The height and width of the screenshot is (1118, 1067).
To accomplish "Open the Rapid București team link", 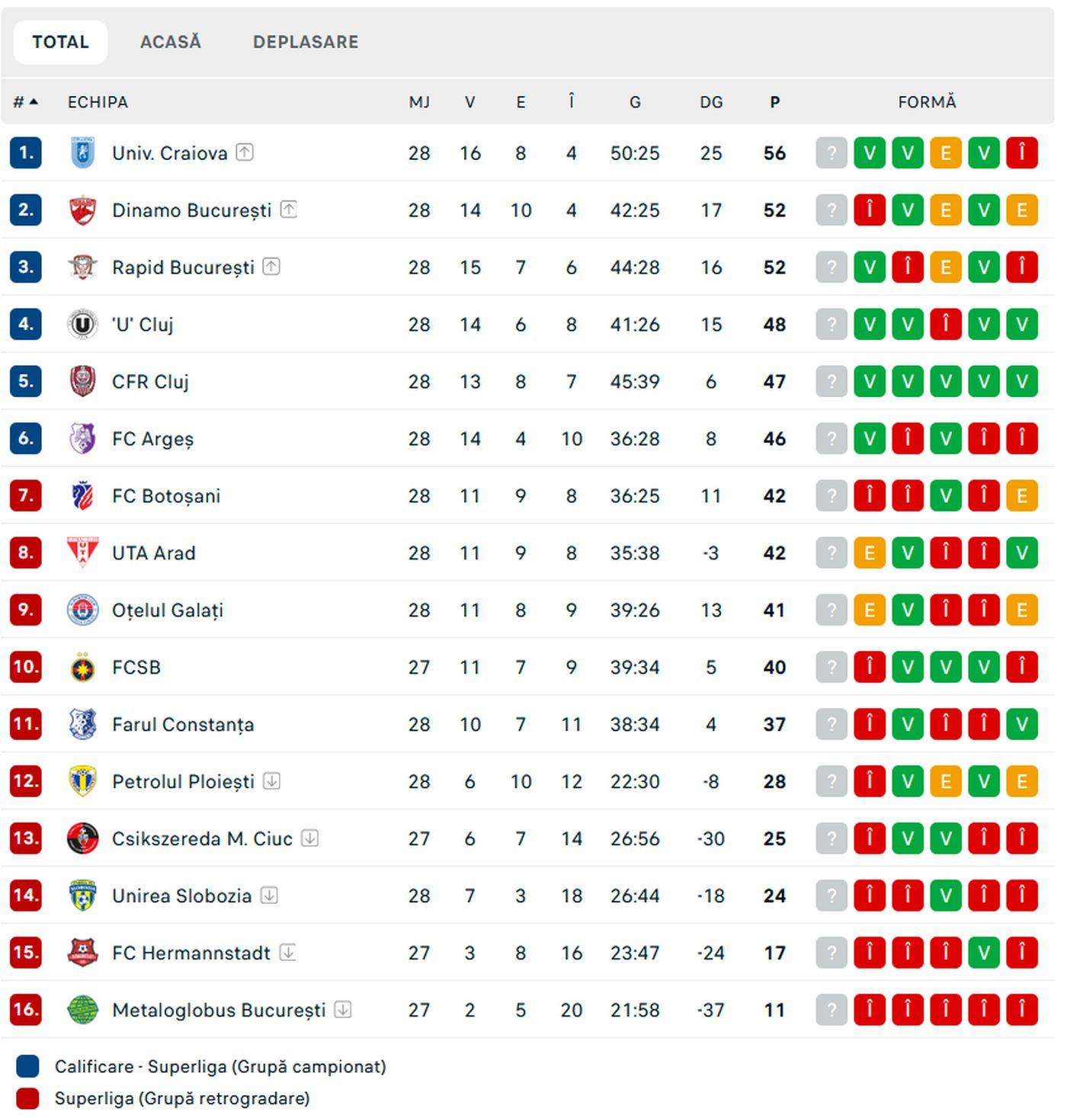I will (x=183, y=267).
